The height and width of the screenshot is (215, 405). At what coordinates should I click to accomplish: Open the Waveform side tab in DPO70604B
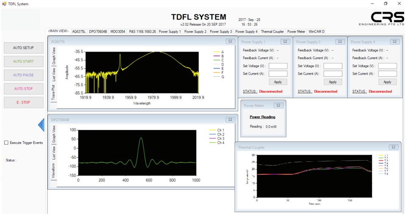coord(53,171)
